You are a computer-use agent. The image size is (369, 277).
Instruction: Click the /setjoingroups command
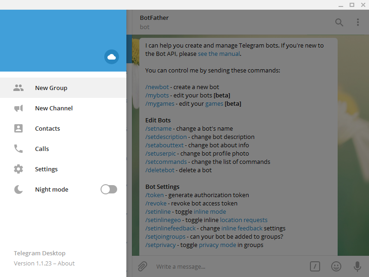[x=165, y=236]
